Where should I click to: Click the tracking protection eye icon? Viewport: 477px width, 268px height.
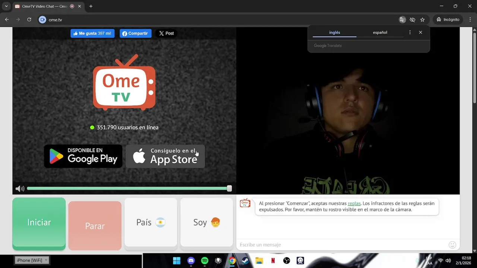(x=412, y=19)
